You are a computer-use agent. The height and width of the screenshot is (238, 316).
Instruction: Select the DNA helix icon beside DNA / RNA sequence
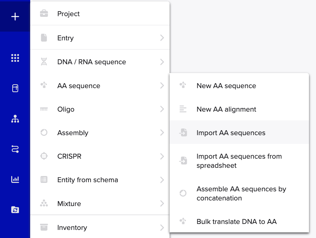(x=44, y=62)
